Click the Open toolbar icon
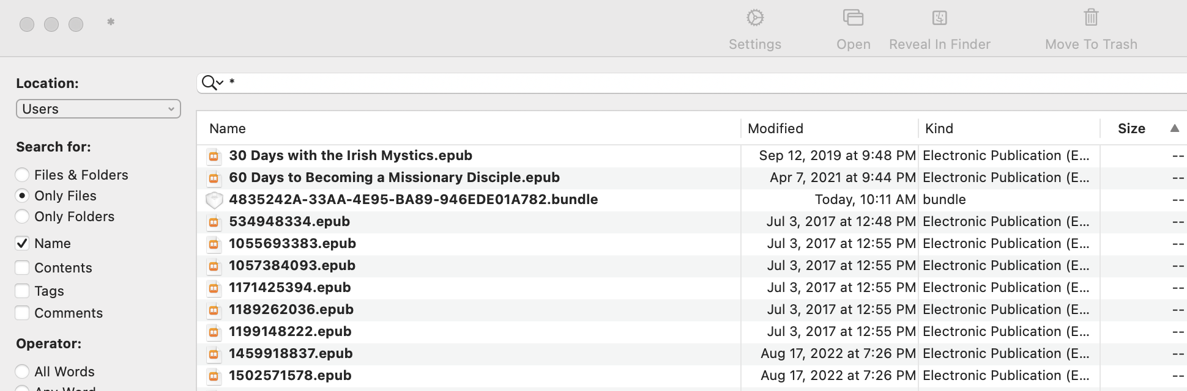 point(853,18)
